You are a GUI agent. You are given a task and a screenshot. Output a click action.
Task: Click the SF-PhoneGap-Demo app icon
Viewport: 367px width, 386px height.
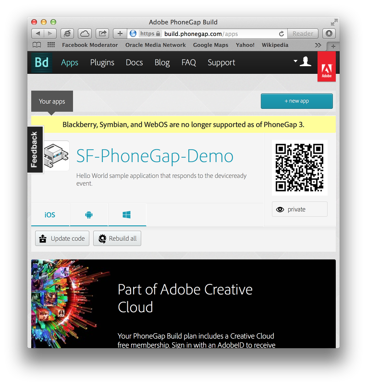pos(56,156)
